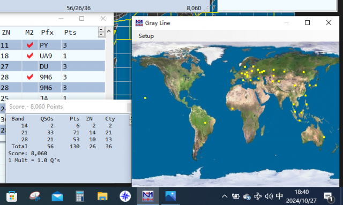Viewport: 343px width, 205px height.
Task: Click the compass-rose app taskbar icon
Action: click(x=125, y=196)
